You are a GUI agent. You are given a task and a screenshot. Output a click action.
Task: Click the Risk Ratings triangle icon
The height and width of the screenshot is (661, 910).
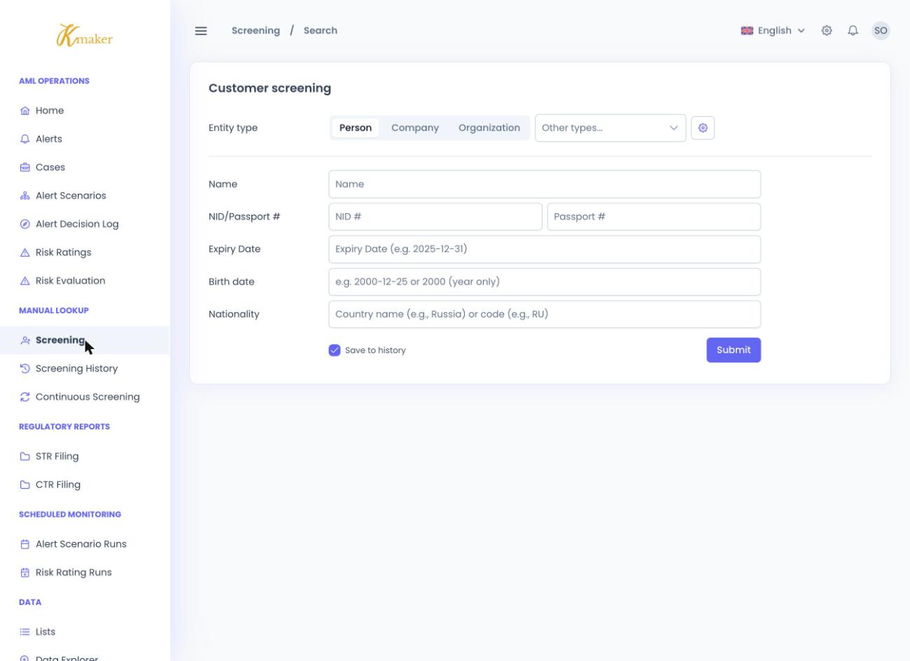coord(25,253)
